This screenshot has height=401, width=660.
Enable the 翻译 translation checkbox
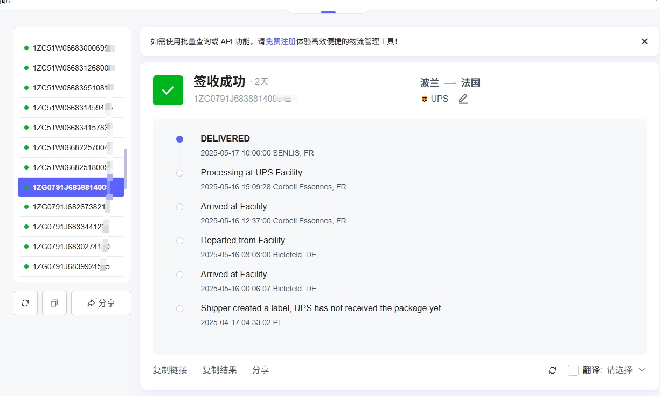point(573,370)
